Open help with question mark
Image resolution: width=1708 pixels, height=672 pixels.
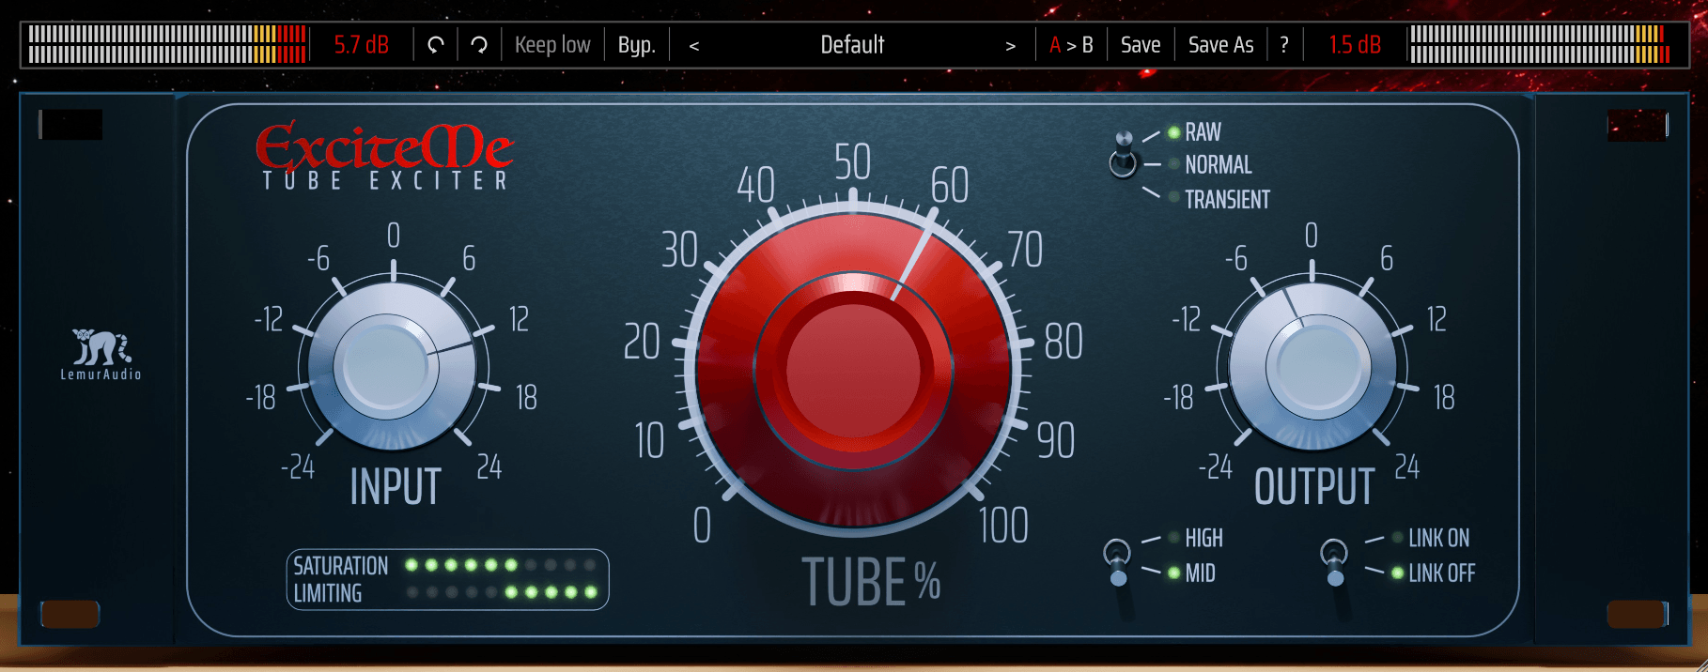[x=1284, y=45]
